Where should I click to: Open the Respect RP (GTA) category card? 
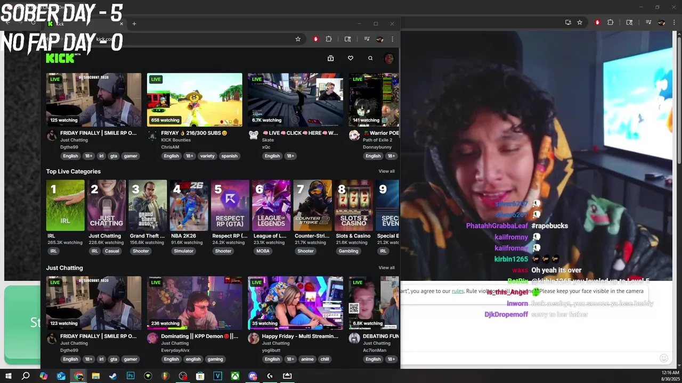[230, 205]
